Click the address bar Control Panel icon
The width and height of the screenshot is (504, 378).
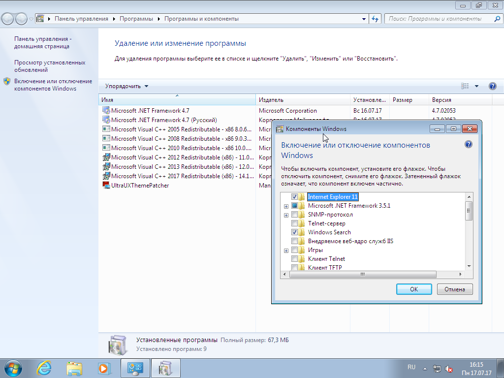pyautogui.click(x=40, y=19)
